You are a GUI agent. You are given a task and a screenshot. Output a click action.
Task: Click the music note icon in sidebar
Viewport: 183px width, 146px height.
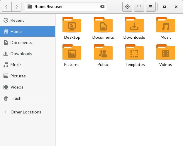[6, 65]
